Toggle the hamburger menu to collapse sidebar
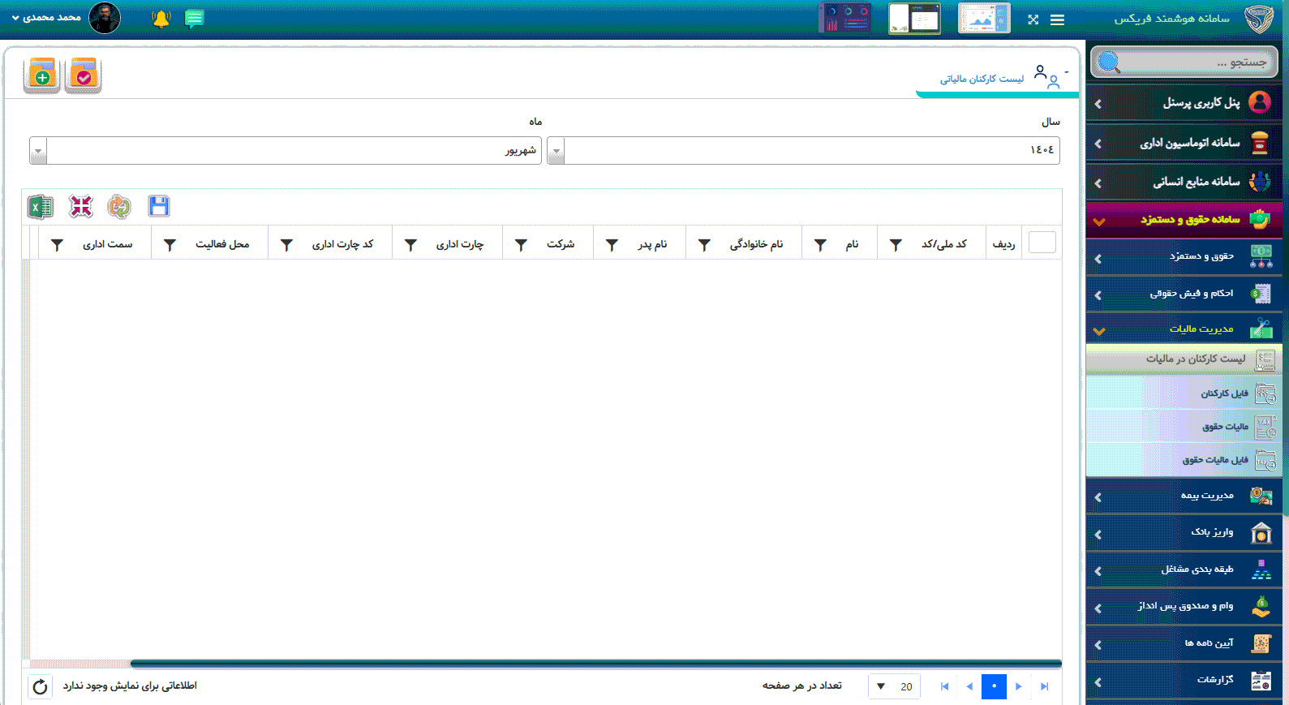 click(1057, 19)
